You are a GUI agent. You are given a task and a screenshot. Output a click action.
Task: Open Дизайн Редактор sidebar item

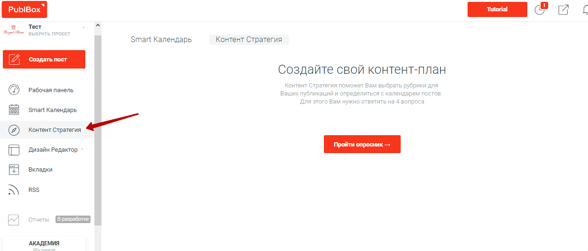(x=53, y=150)
